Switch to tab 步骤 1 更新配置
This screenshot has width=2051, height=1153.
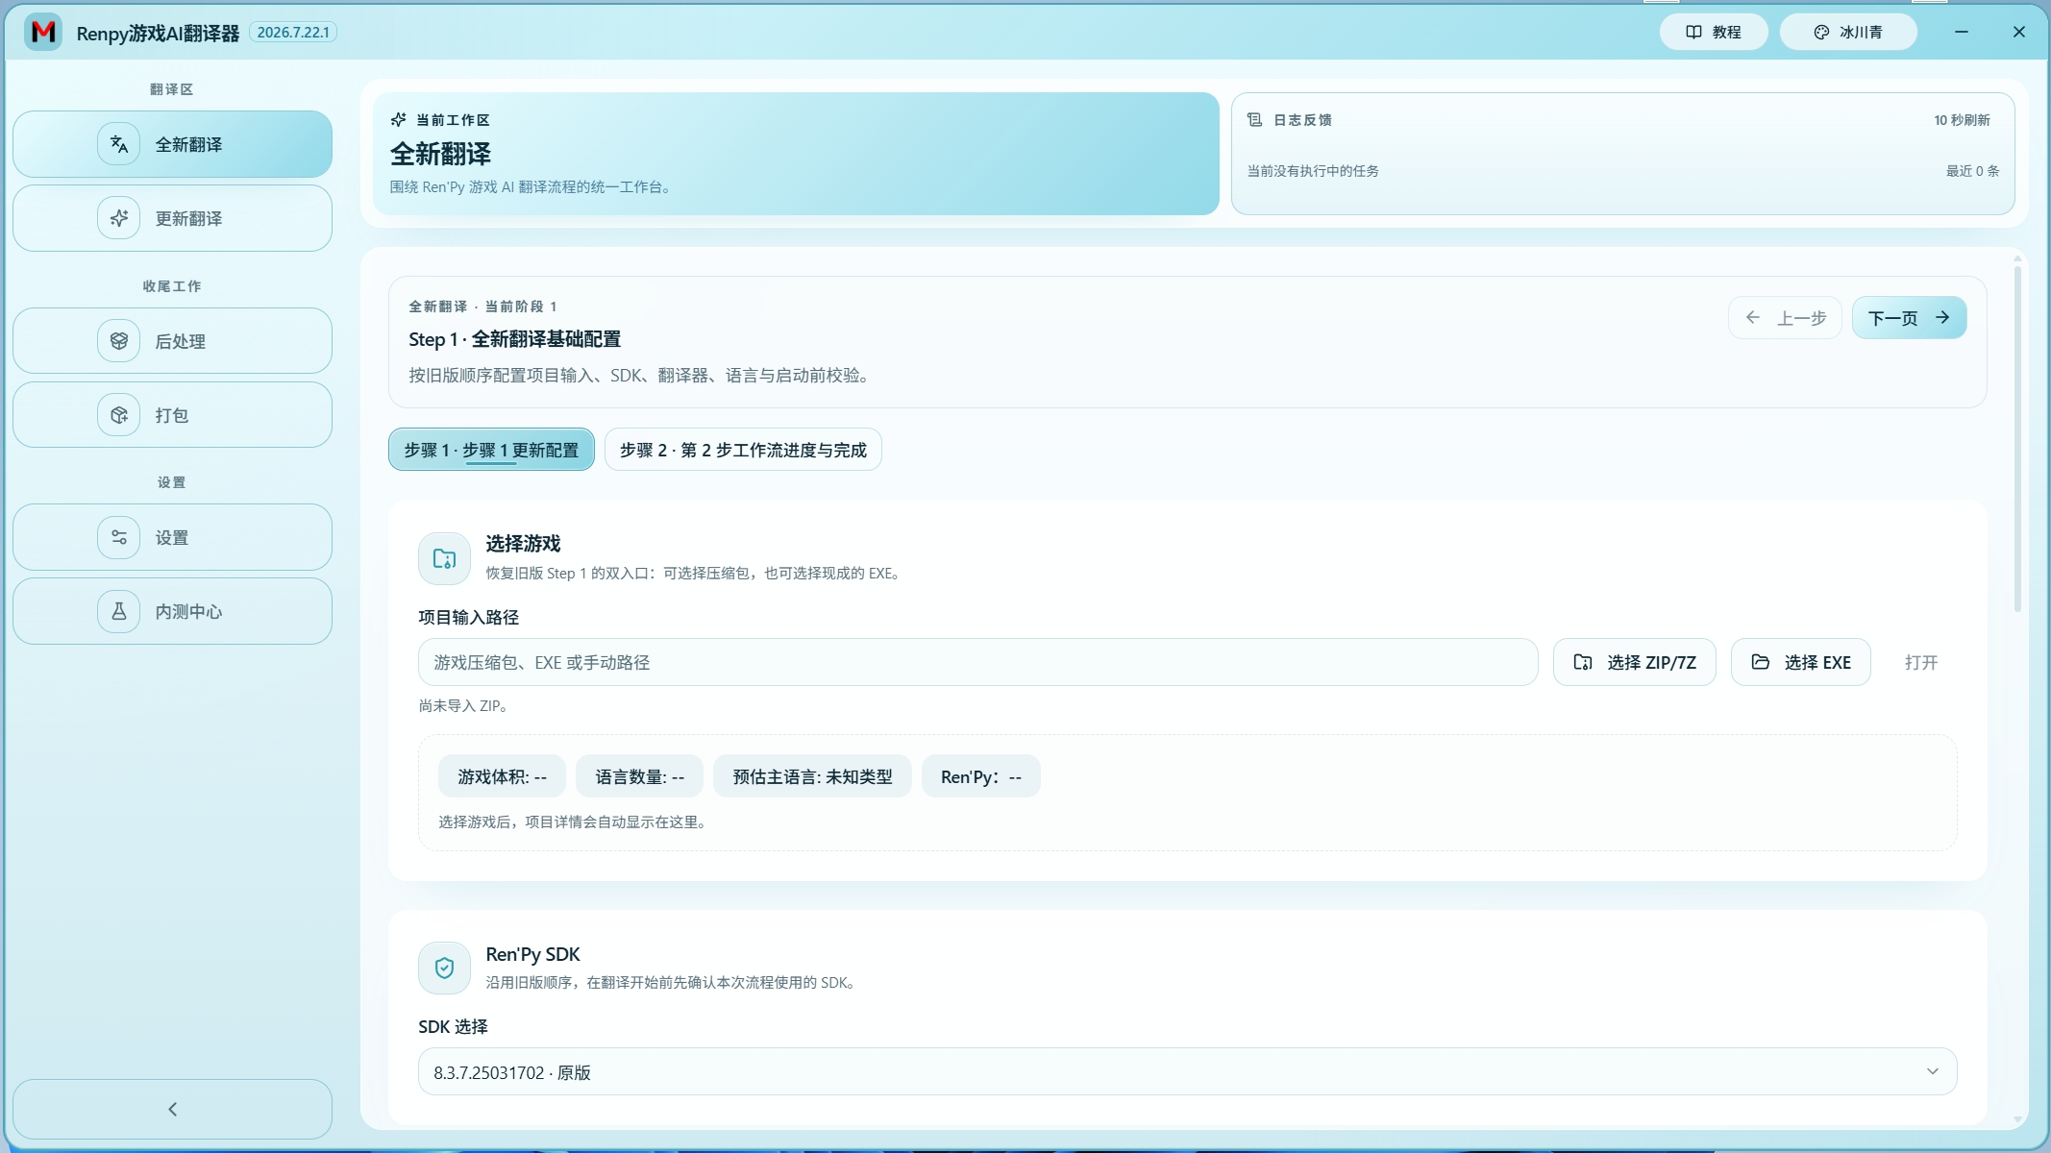tap(491, 450)
